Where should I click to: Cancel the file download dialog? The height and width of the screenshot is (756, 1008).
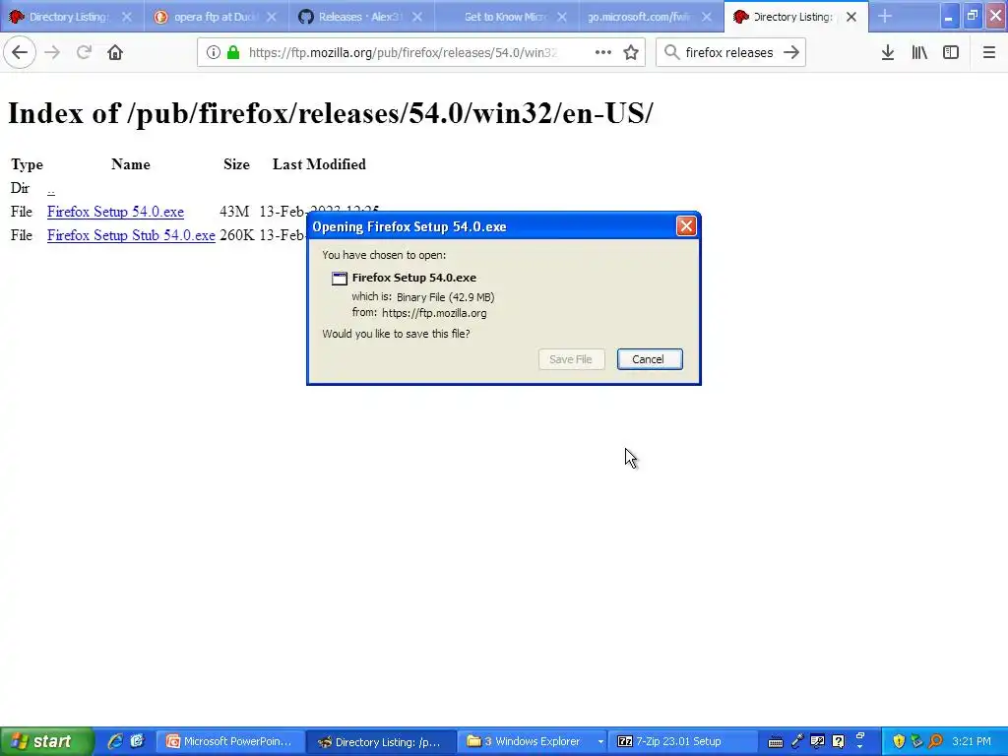650,359
